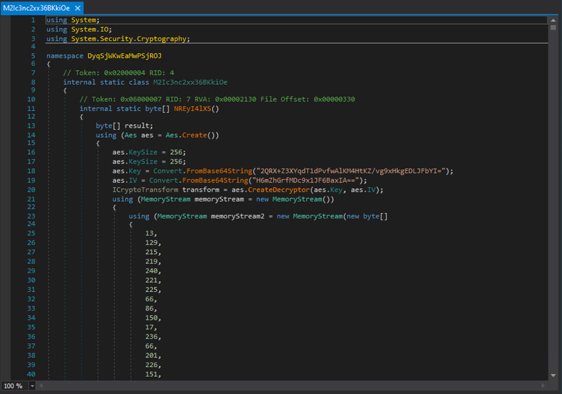
Task: Click the byte value 17
Action: [150, 327]
